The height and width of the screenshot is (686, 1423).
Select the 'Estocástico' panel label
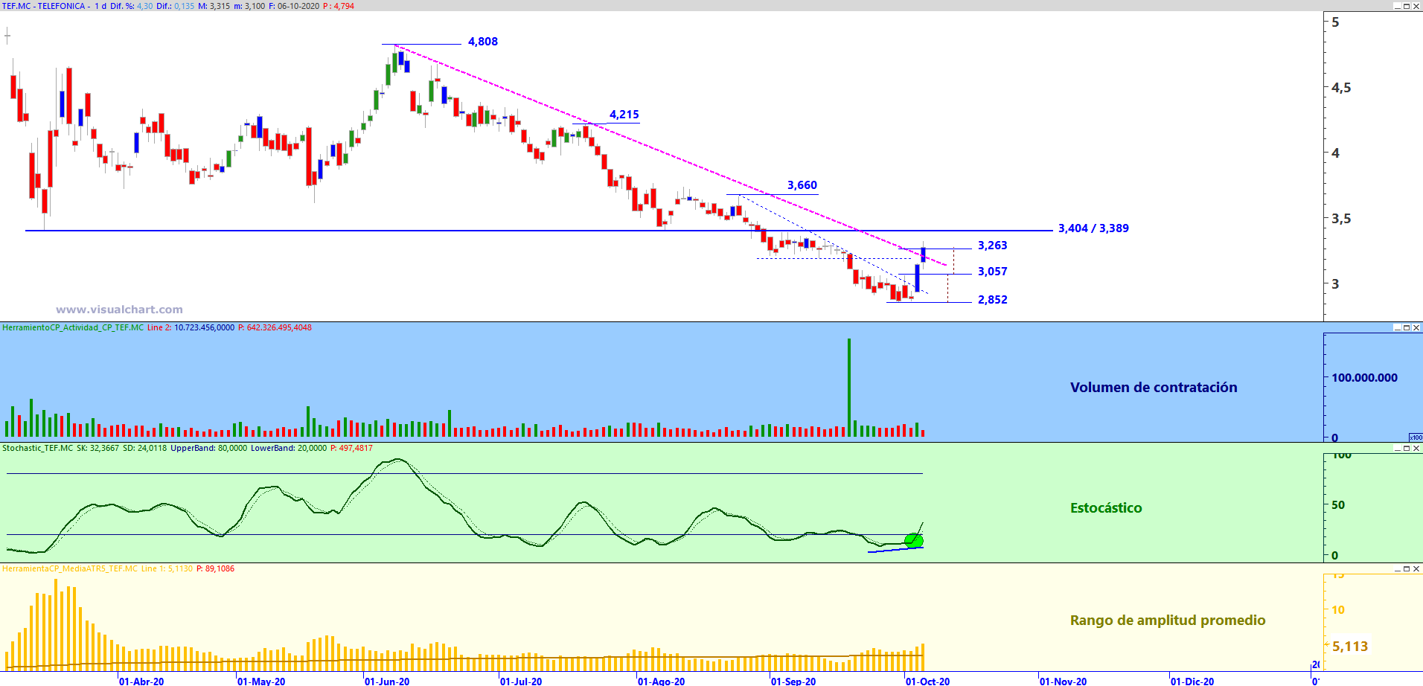tap(1106, 508)
